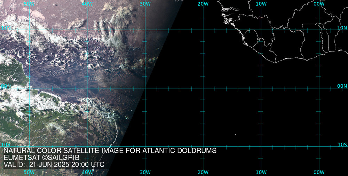Click the 00N label on the right side
Screen dimensions: 348x176
[342, 86]
